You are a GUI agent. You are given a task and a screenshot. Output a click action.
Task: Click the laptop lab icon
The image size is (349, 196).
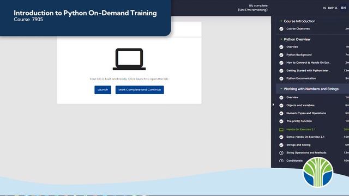pos(129,59)
